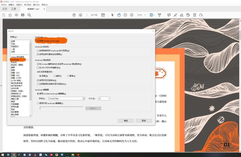Expand the page fit options dropdown
Screen dimensions: 241x157
[x=154, y=15]
